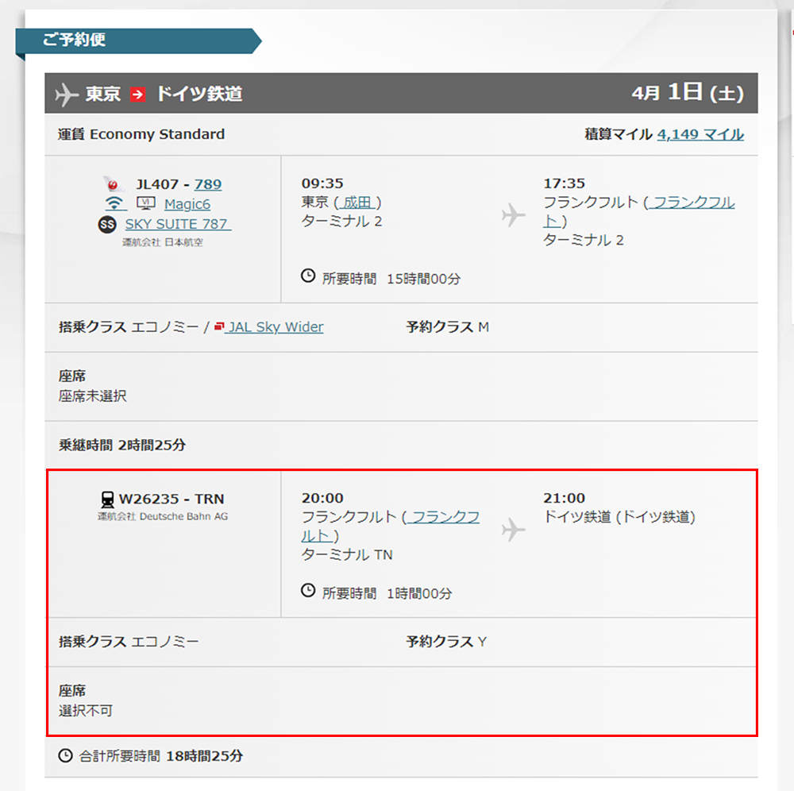Click the red arrow icon after 東京
This screenshot has height=791, width=794.
[x=138, y=95]
